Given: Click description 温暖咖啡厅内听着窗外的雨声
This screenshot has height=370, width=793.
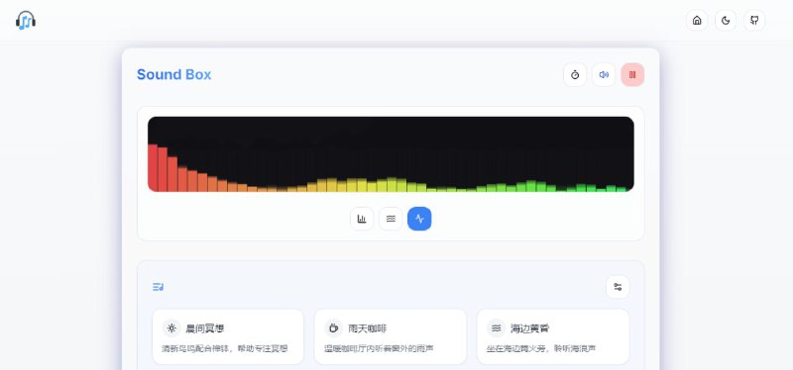Looking at the screenshot, I should pyautogui.click(x=379, y=348).
